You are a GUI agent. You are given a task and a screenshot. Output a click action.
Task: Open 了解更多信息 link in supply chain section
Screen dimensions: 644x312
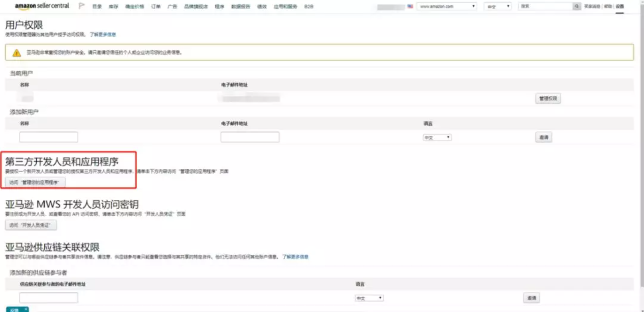tap(295, 257)
